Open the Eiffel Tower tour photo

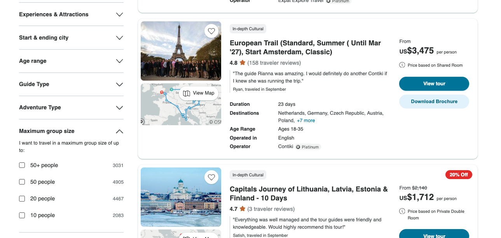click(x=181, y=51)
